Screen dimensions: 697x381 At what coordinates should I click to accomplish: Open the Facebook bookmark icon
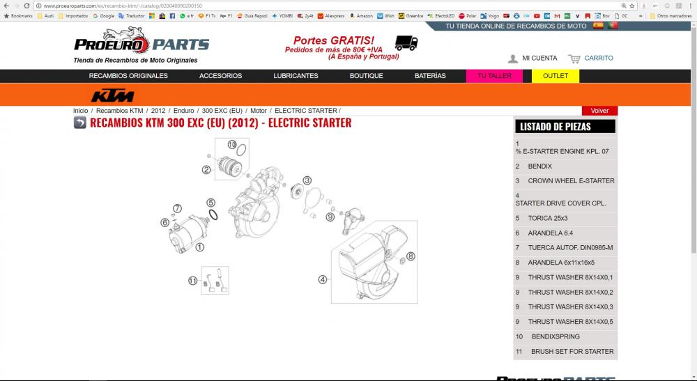(x=171, y=15)
